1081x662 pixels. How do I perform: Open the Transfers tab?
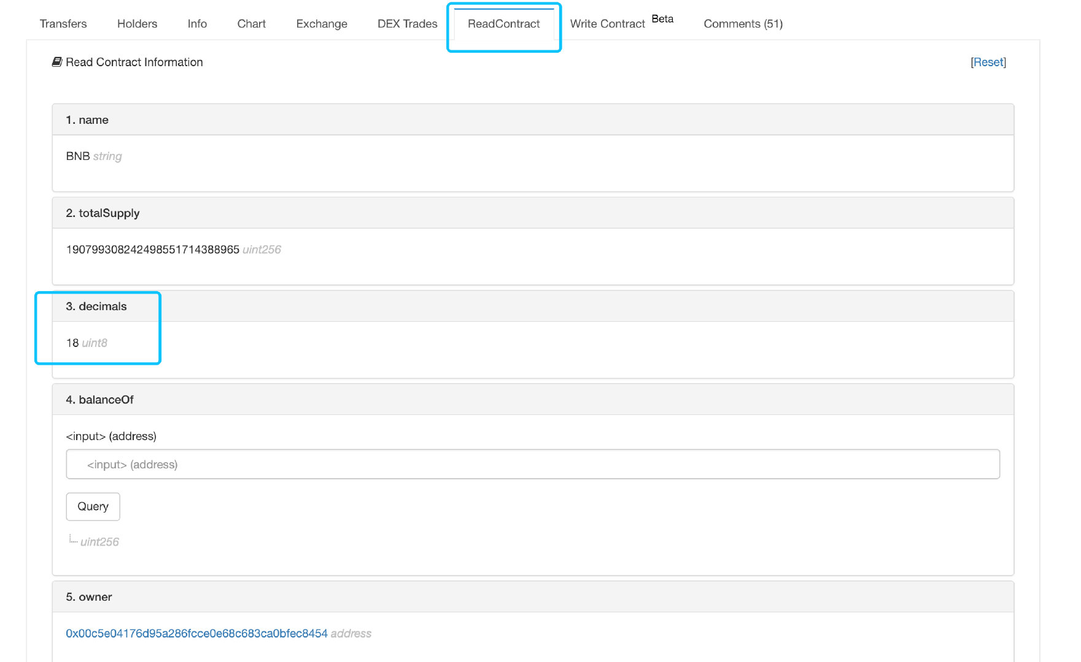(x=63, y=24)
